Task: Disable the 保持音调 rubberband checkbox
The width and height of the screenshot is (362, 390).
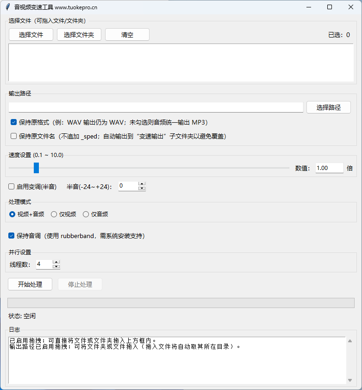Action: point(12,236)
